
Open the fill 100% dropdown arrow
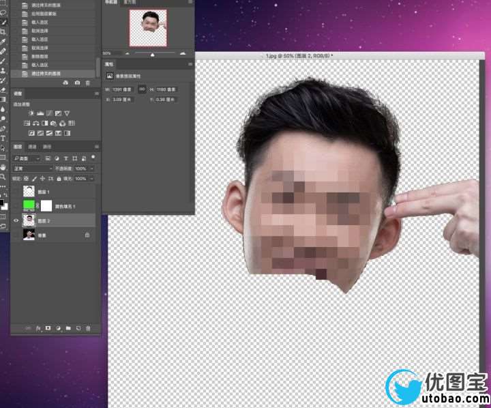coord(92,179)
